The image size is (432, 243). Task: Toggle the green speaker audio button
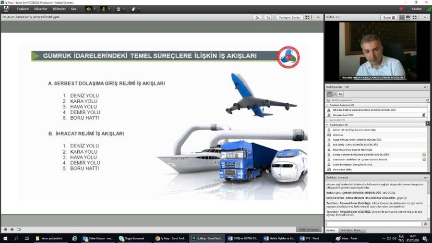pos(88,9)
